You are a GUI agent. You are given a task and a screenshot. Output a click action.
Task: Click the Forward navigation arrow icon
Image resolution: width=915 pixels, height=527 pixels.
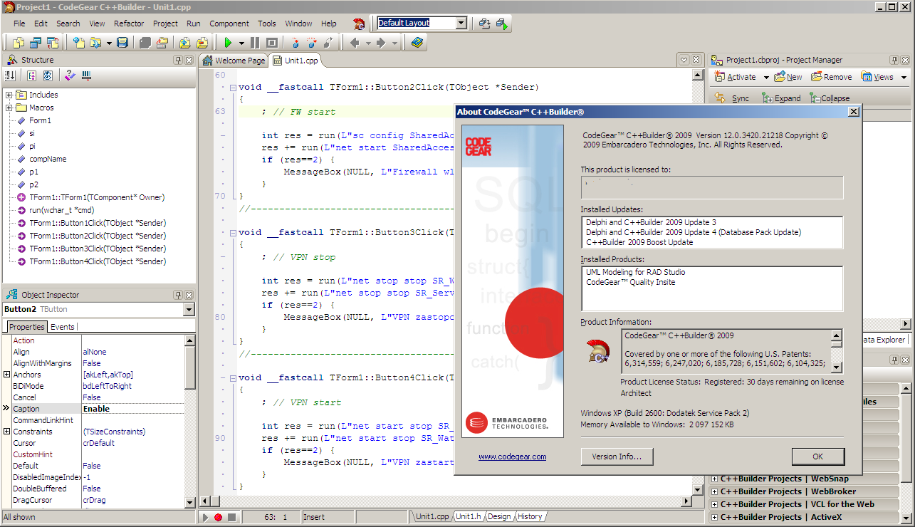tap(381, 43)
